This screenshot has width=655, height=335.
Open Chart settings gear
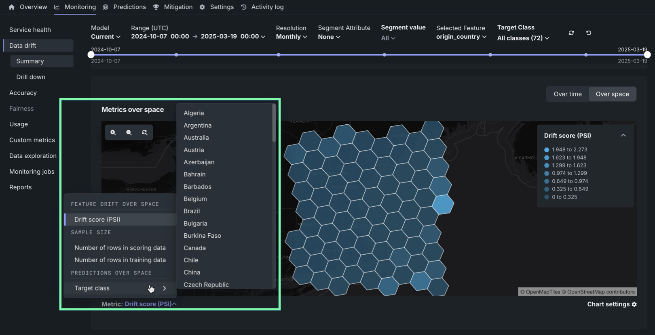point(634,304)
